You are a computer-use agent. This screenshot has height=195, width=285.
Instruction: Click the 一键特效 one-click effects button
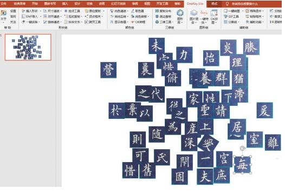point(204,17)
